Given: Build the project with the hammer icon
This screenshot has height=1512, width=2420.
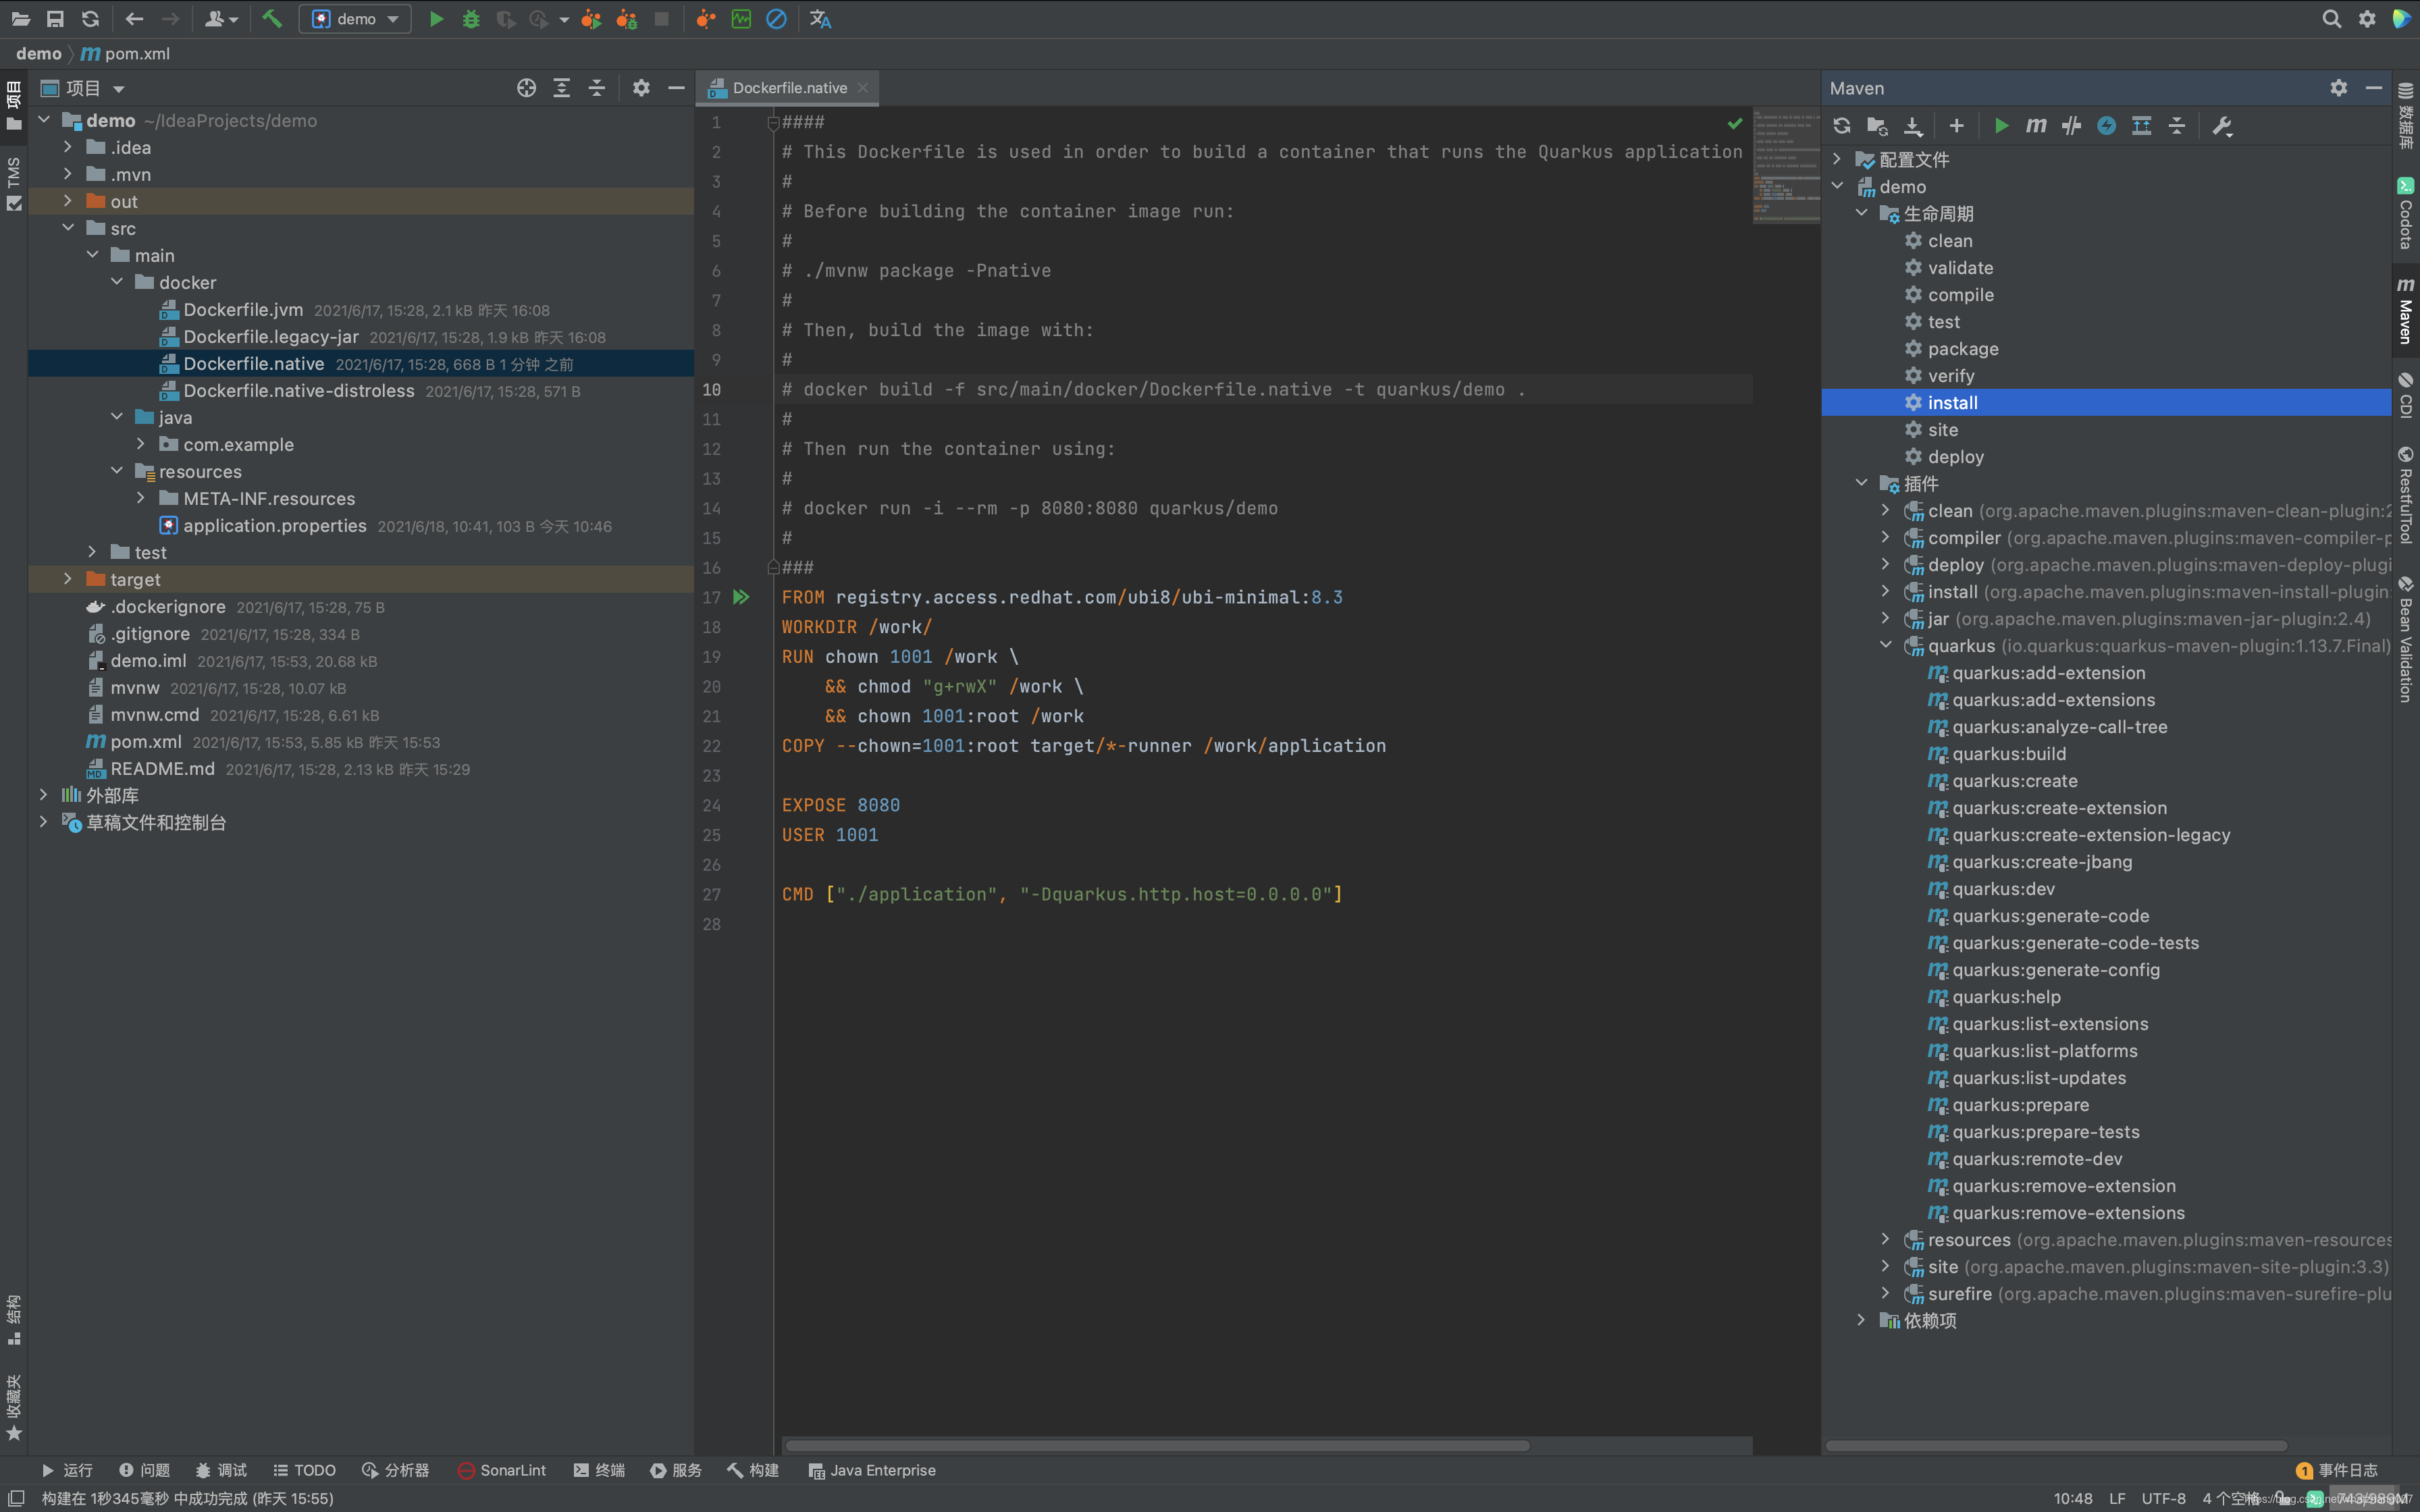Looking at the screenshot, I should [x=272, y=19].
